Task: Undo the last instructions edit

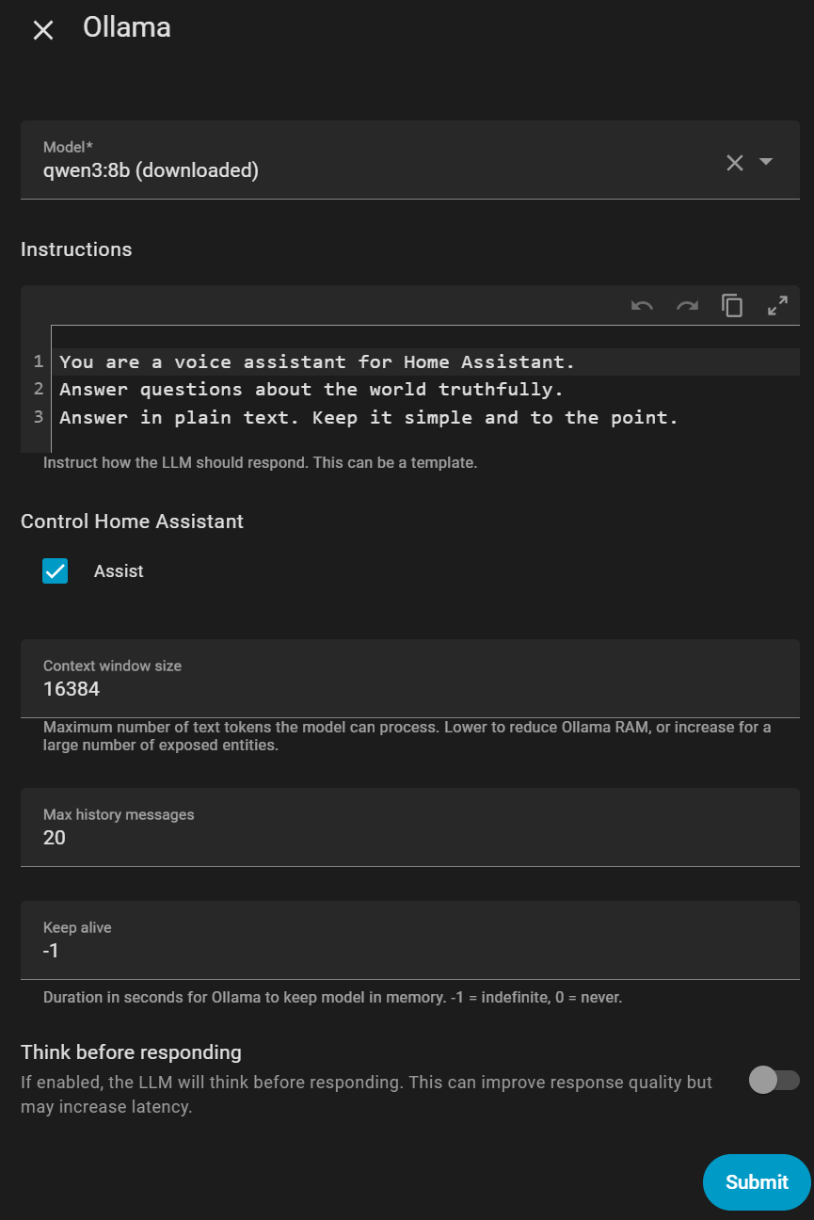Action: pyautogui.click(x=642, y=306)
